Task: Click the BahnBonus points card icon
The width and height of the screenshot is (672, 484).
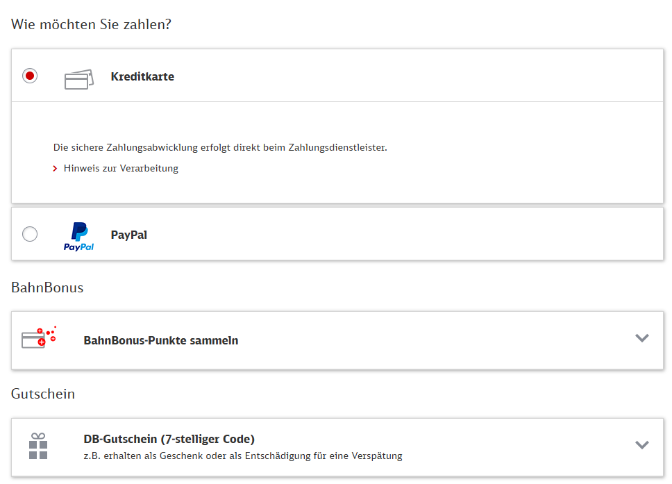Action: [x=38, y=338]
